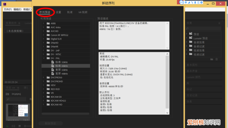Expand Lumetri 预设 in Effects panel
This screenshot has height=128, width=228.
187,38
